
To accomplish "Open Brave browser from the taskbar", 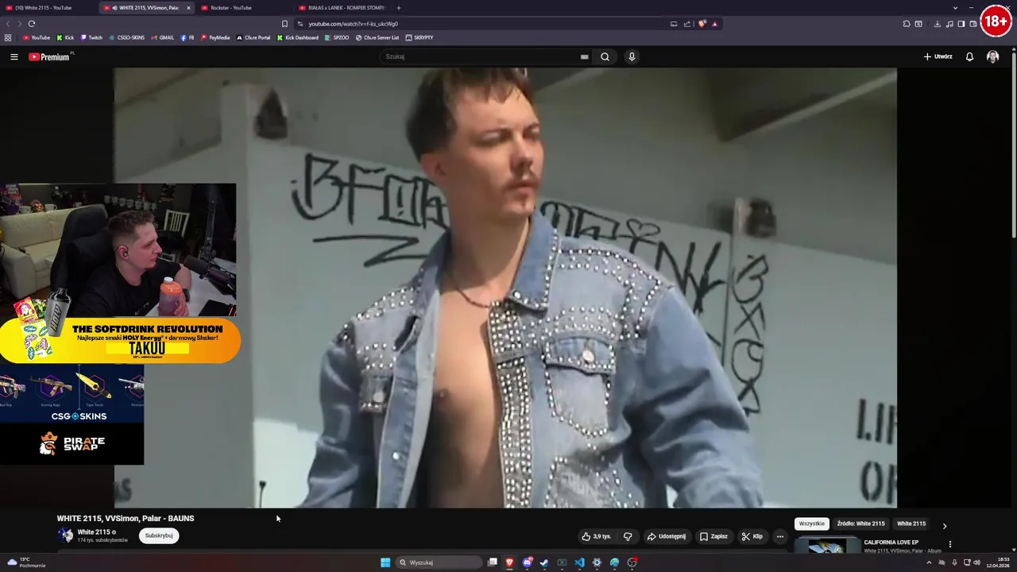I will pyautogui.click(x=509, y=562).
